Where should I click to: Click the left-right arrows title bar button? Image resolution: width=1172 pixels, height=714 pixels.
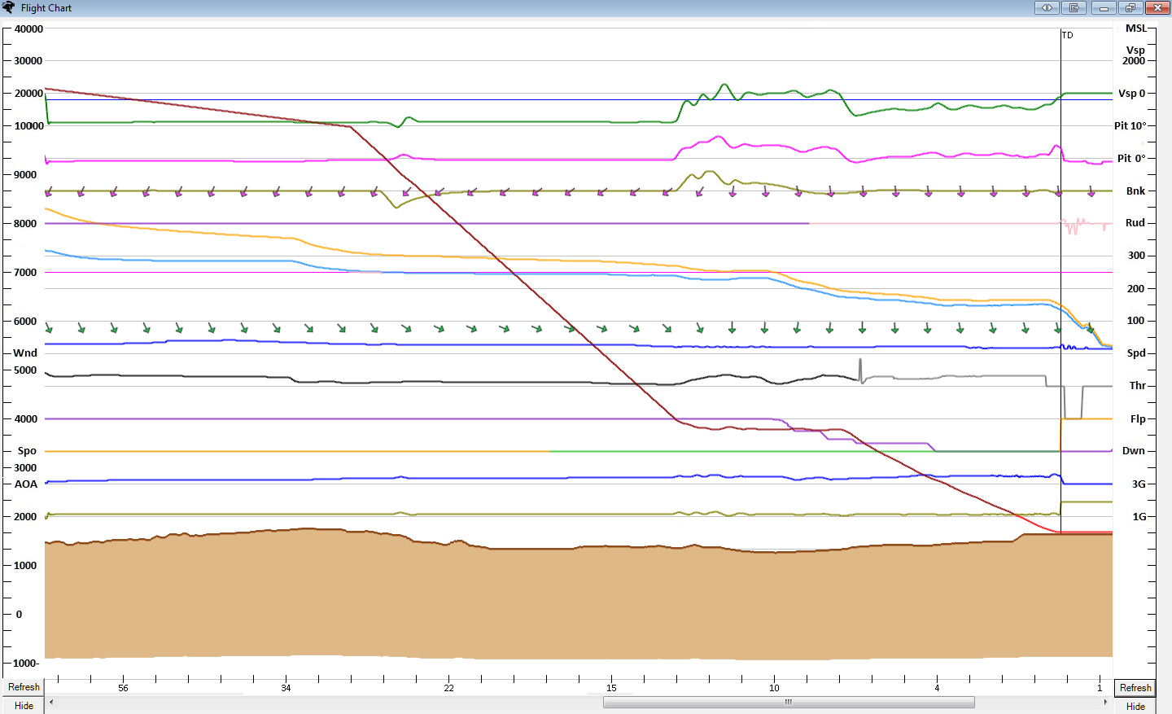click(1047, 8)
